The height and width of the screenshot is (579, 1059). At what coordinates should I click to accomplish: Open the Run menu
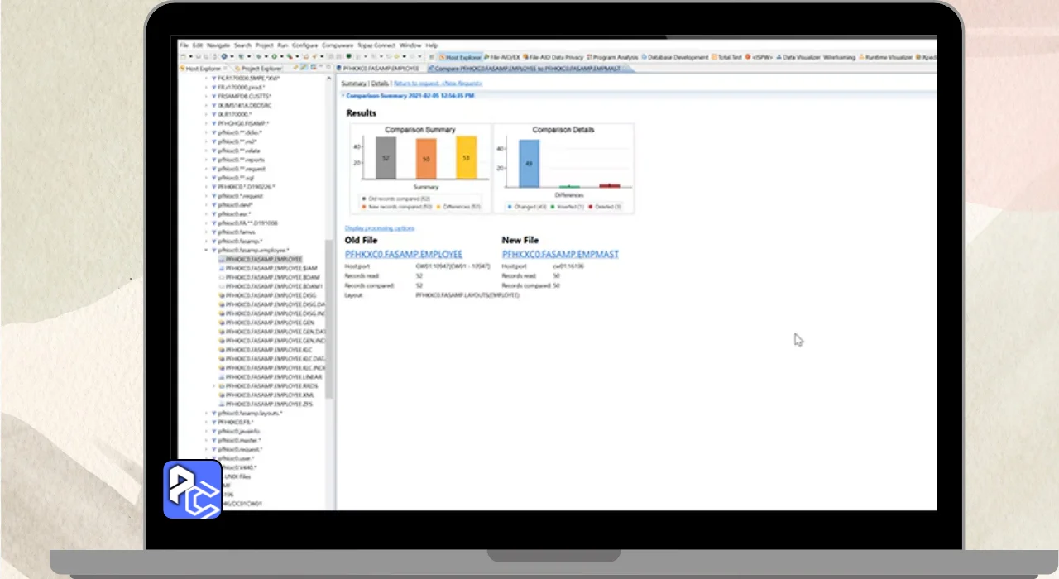(283, 45)
